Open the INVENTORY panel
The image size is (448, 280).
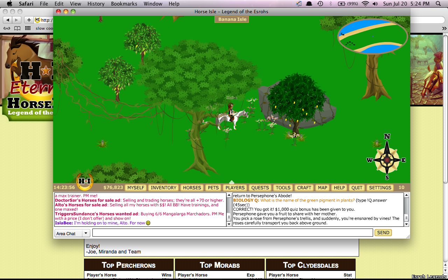pos(163,188)
